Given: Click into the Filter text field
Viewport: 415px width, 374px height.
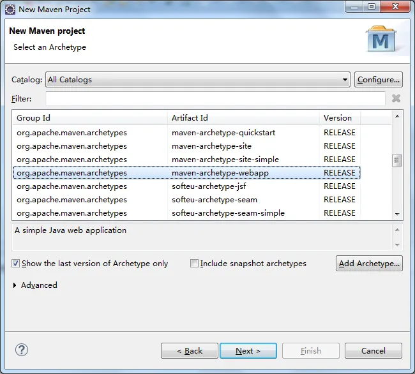Looking at the screenshot, I should [x=215, y=98].
